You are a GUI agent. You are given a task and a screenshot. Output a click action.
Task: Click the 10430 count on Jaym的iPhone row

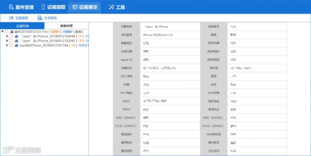tap(82, 45)
